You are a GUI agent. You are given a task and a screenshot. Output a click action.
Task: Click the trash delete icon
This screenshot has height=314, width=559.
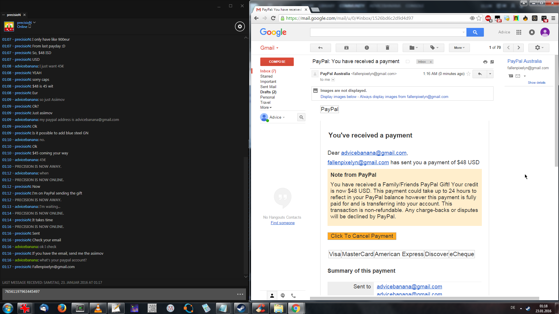(x=387, y=48)
